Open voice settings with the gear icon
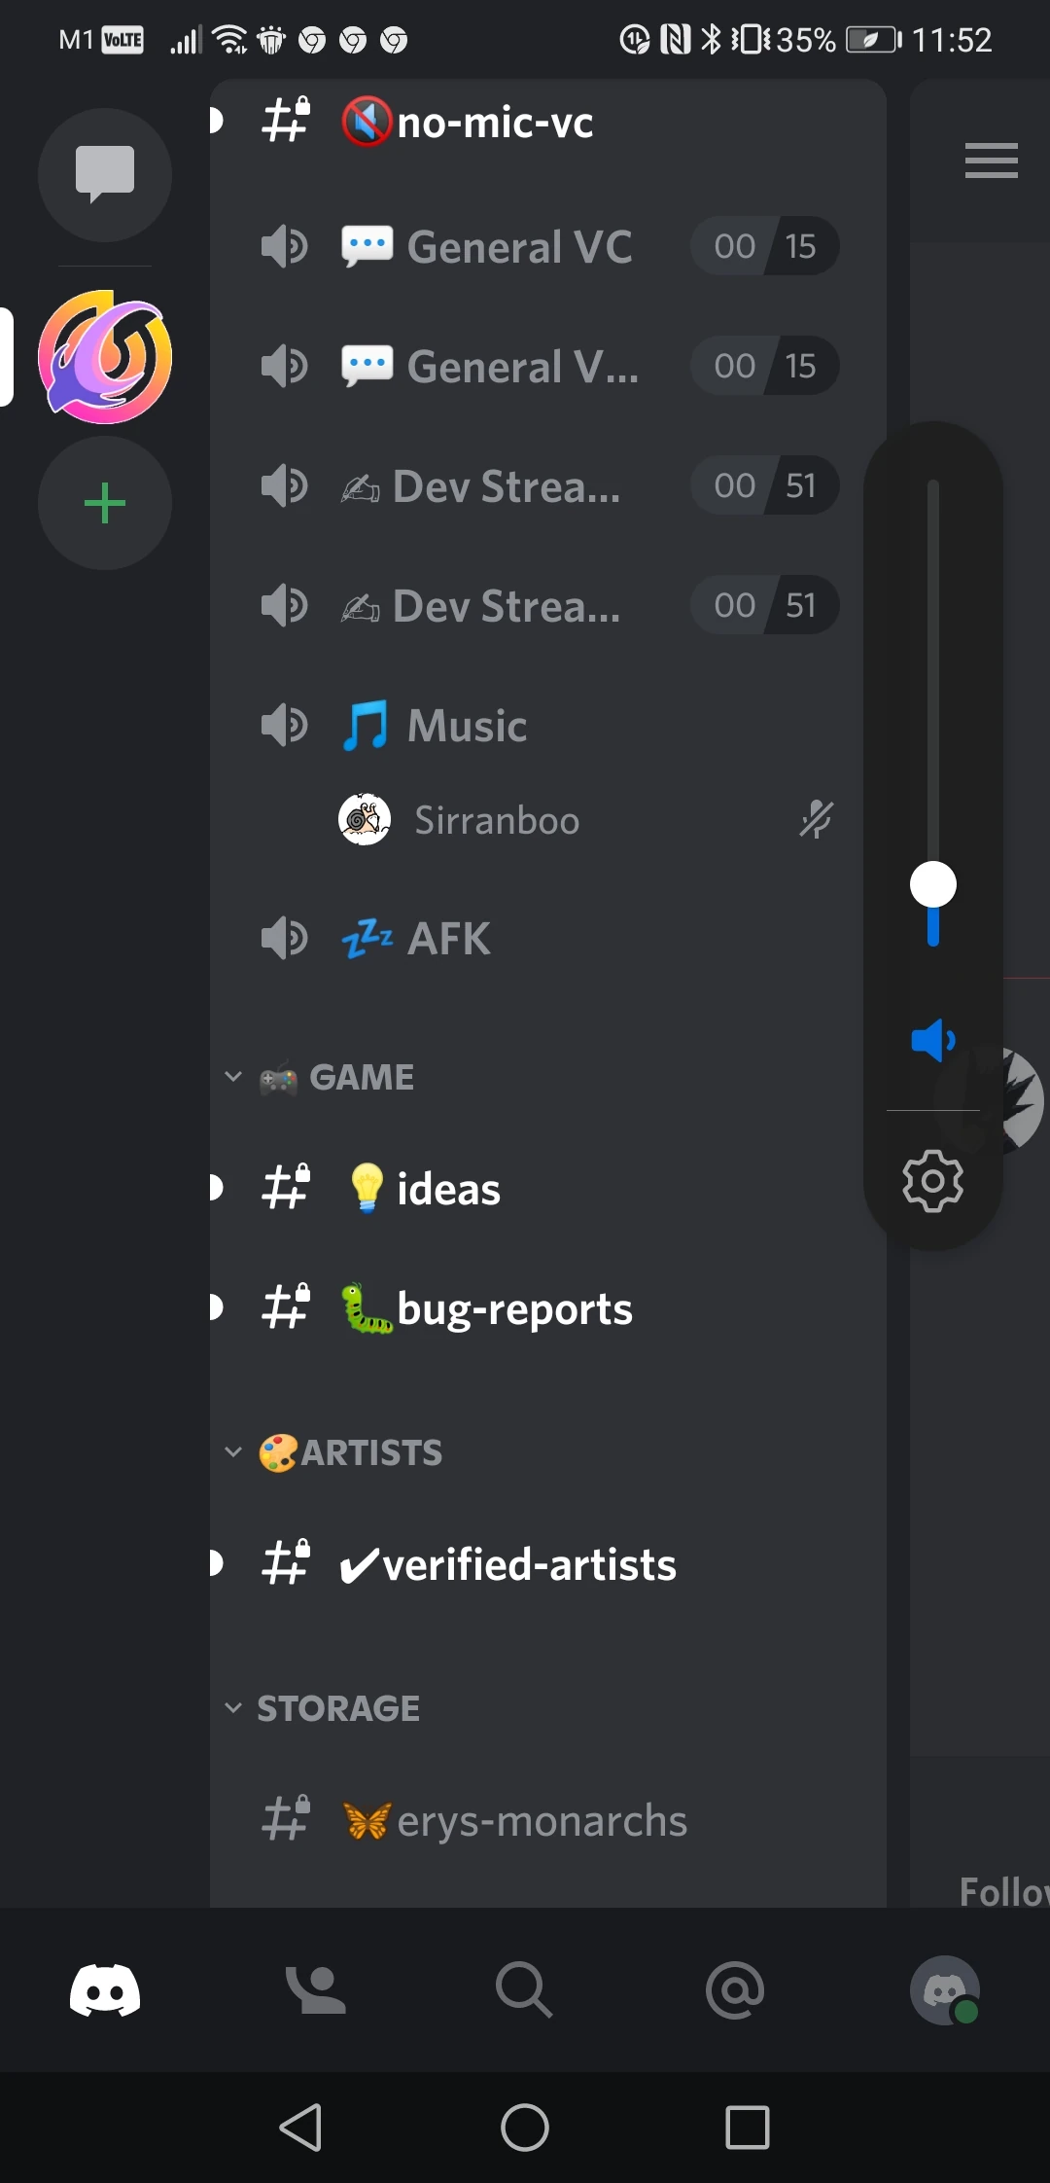The height and width of the screenshot is (2183, 1050). pos(932,1180)
